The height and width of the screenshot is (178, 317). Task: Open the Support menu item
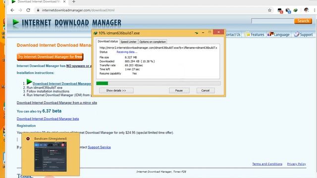[303, 35]
